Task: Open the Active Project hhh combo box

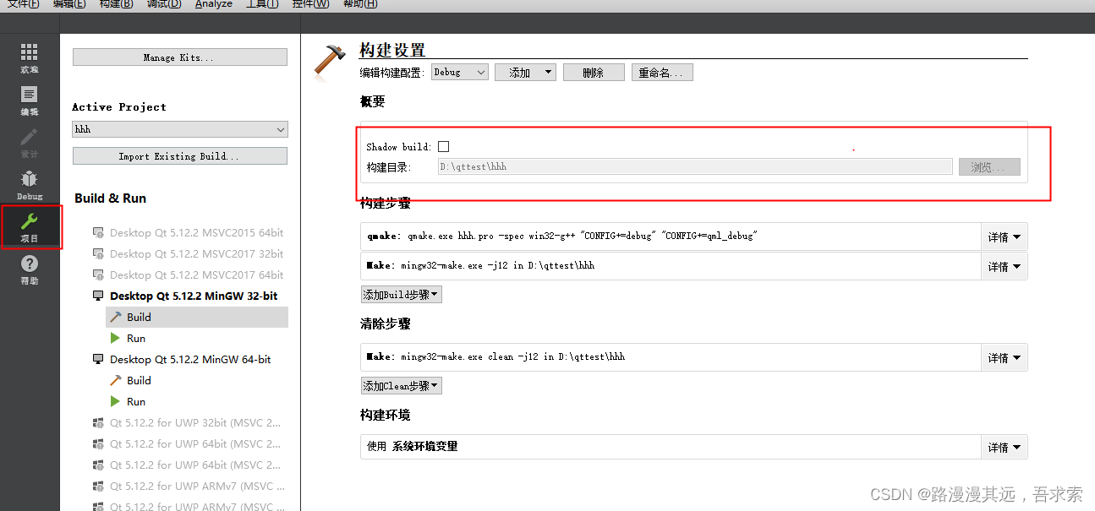Action: coord(180,129)
